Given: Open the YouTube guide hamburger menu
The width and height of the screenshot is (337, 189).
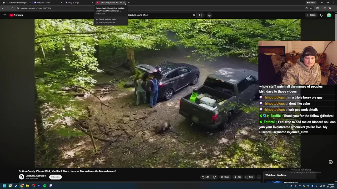Looking at the screenshot, I should pyautogui.click(x=4, y=15).
